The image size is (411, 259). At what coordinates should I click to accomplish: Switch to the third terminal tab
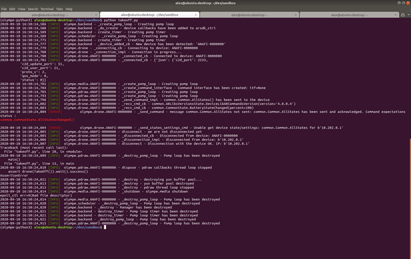pyautogui.click(x=249, y=15)
